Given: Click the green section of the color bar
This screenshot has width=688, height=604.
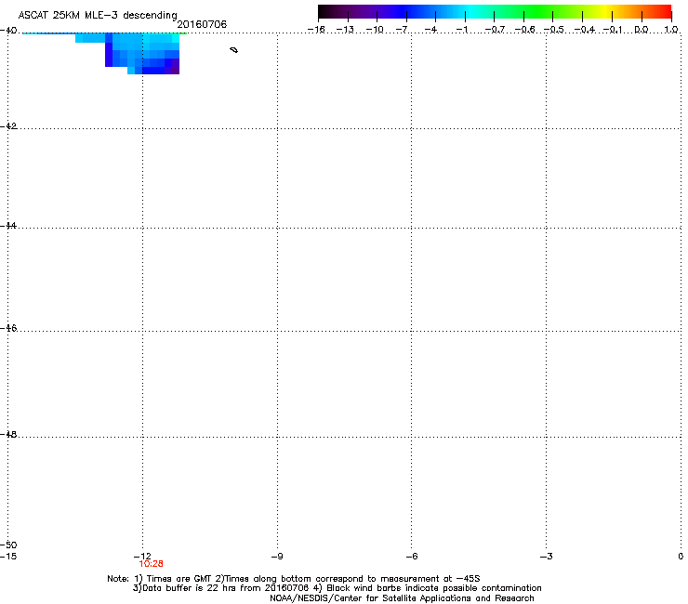Looking at the screenshot, I should coord(539,12).
